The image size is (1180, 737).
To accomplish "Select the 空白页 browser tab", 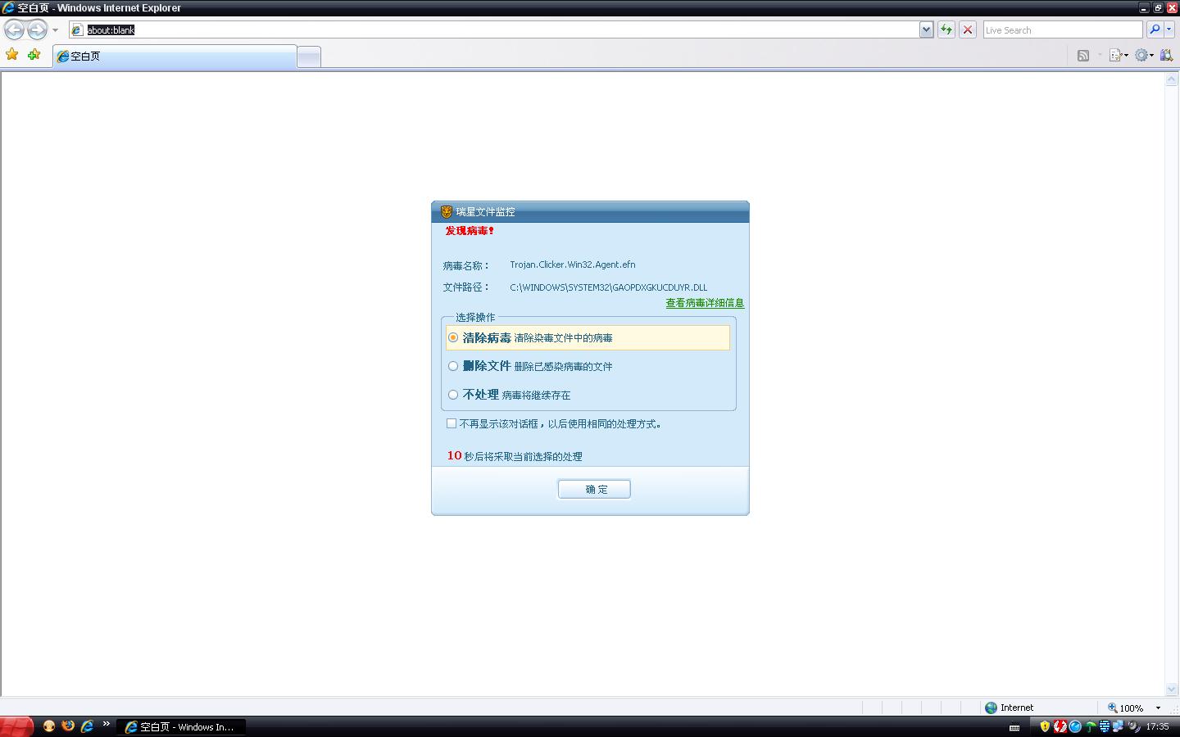I will (175, 56).
